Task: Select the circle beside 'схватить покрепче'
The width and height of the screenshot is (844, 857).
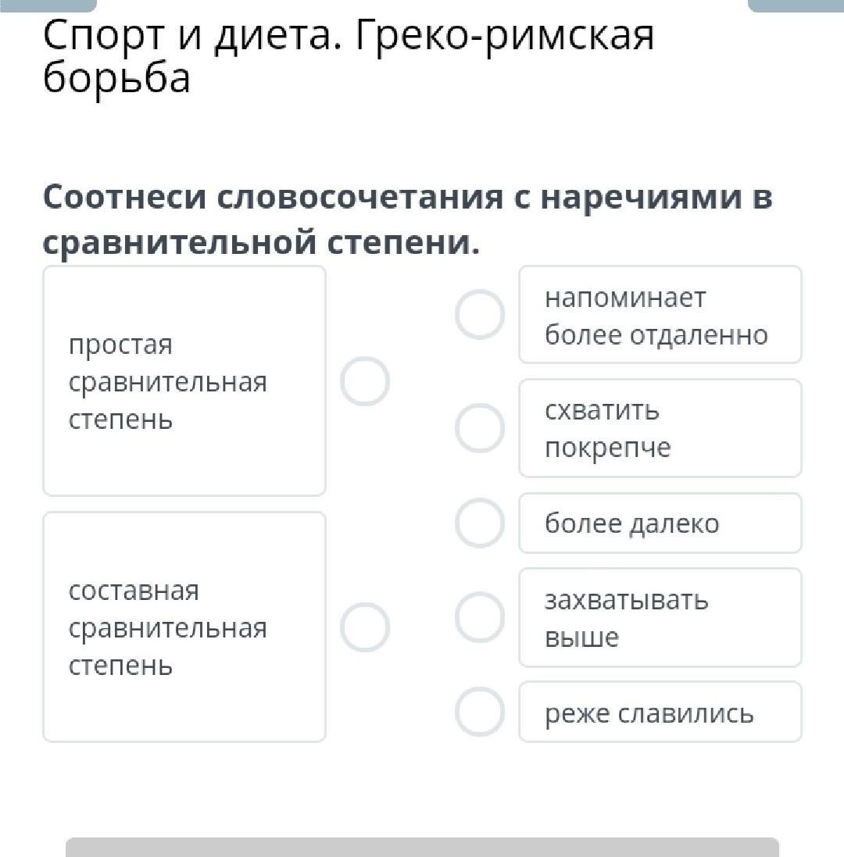Action: pos(479,428)
